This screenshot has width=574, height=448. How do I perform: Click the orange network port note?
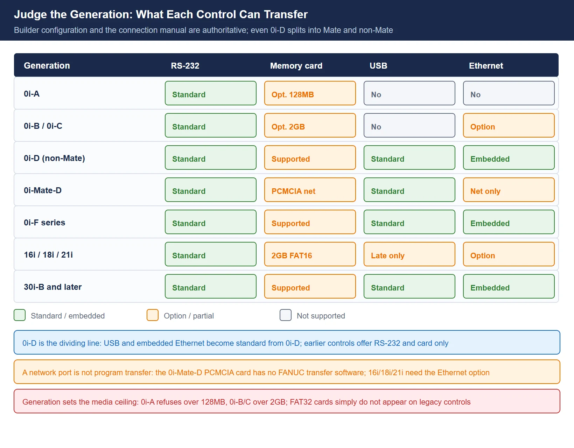pyautogui.click(x=287, y=372)
